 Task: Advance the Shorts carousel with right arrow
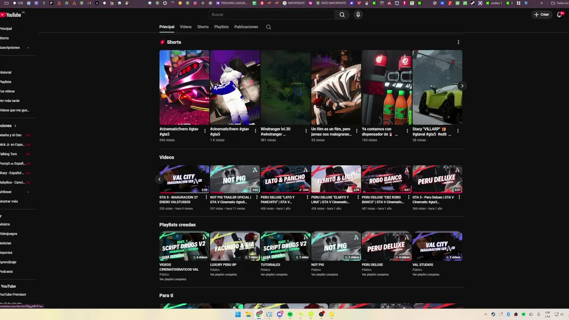click(462, 86)
